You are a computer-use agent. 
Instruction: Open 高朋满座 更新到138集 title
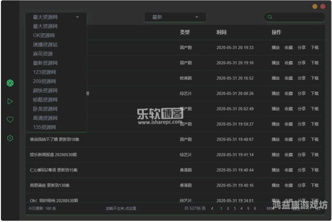pyautogui.click(x=50, y=185)
